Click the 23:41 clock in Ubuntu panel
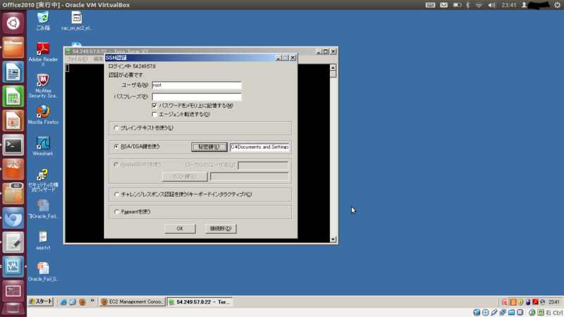 (508, 5)
